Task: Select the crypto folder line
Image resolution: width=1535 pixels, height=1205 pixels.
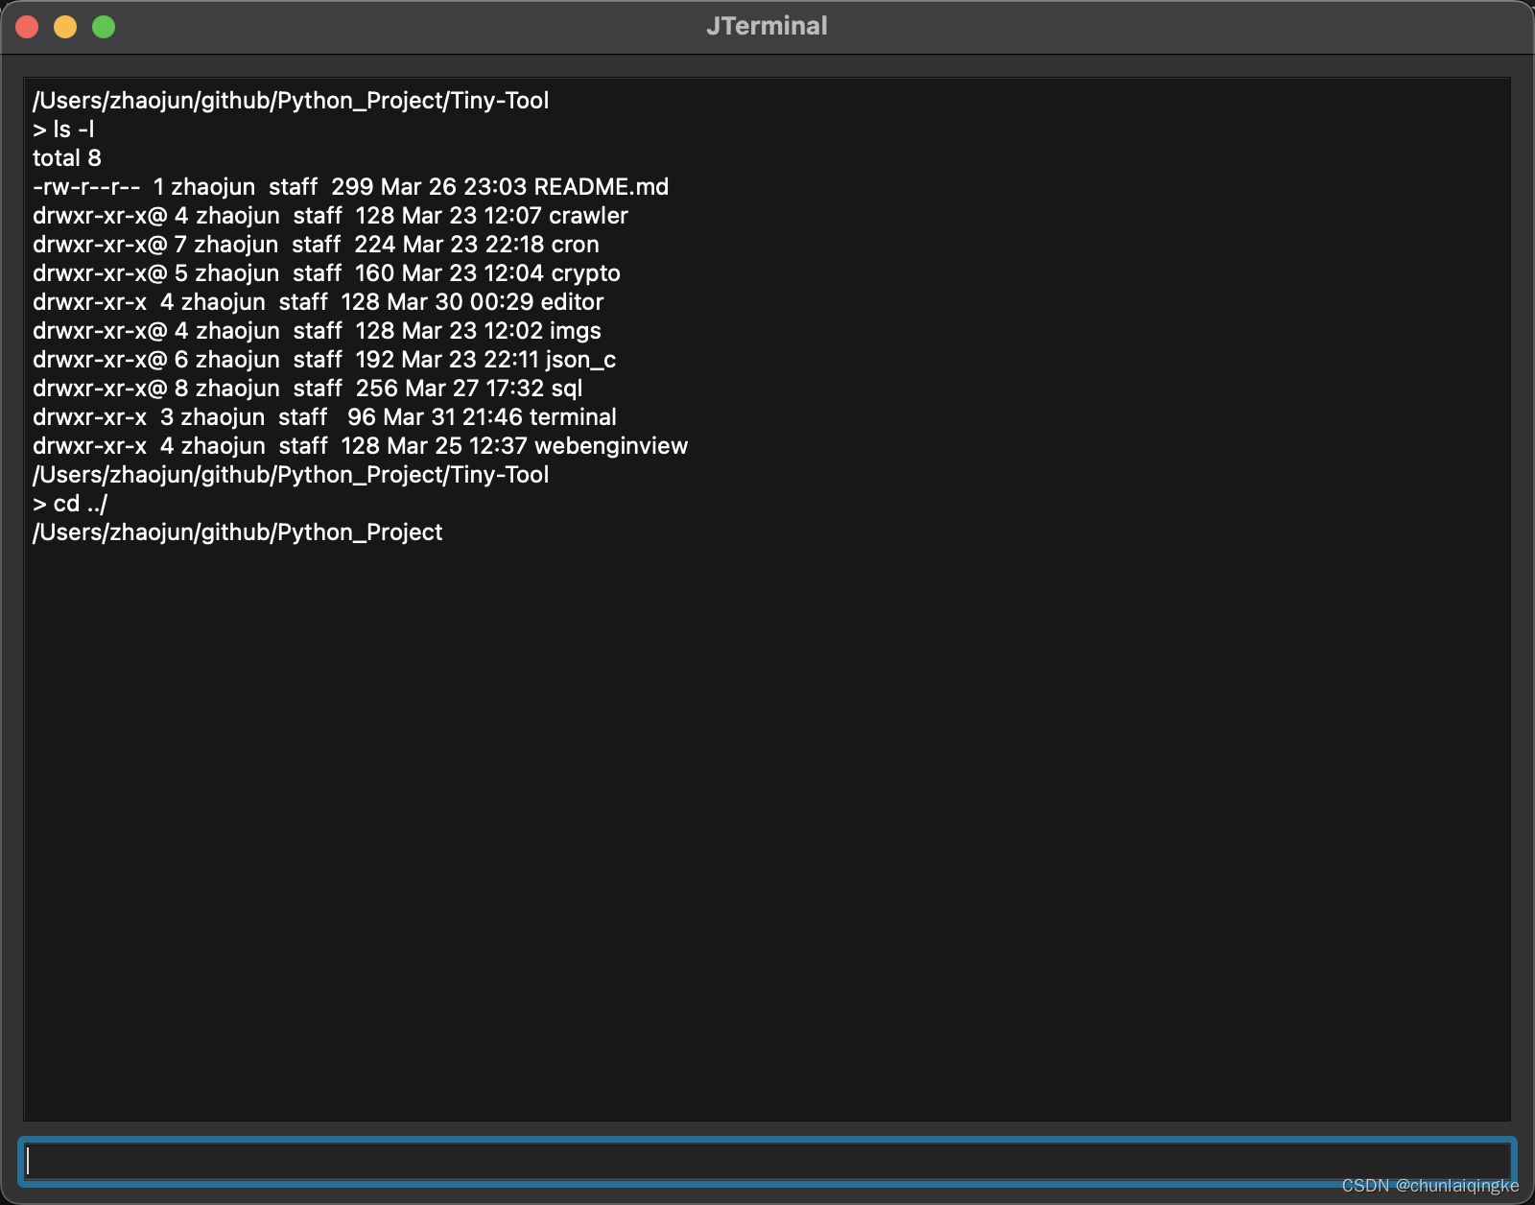Action: point(326,273)
